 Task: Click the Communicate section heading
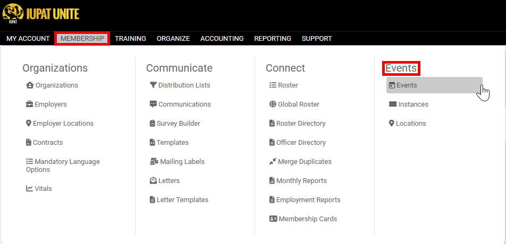[x=180, y=68]
